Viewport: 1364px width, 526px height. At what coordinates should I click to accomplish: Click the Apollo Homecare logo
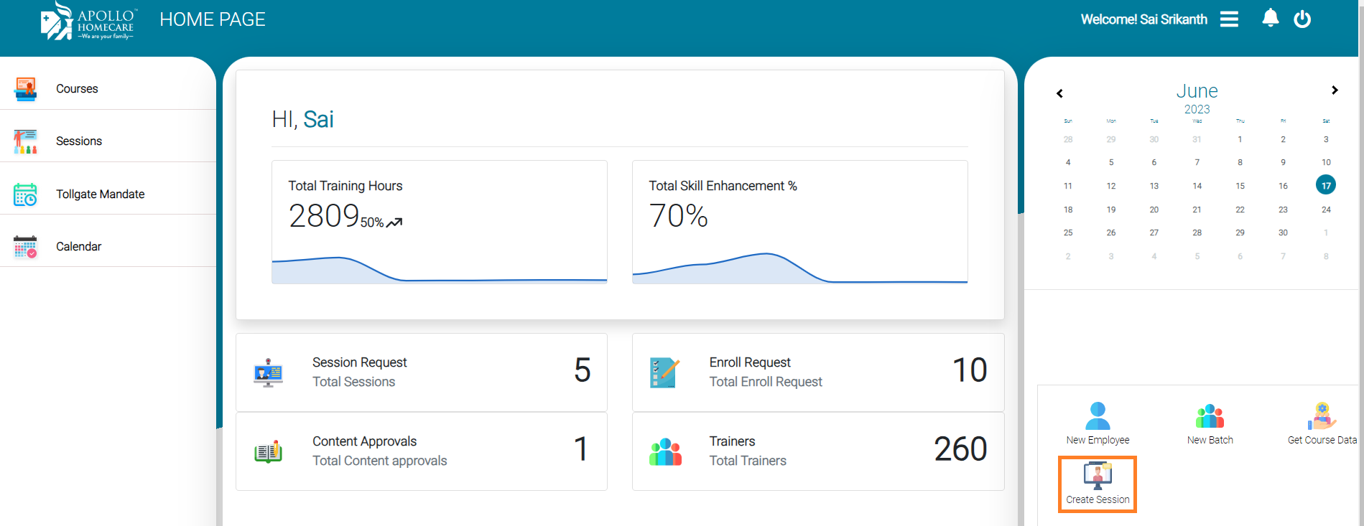coord(88,22)
